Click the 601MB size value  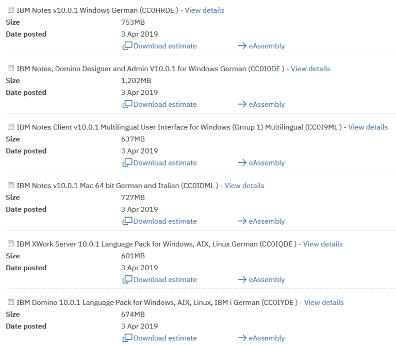pos(133,256)
